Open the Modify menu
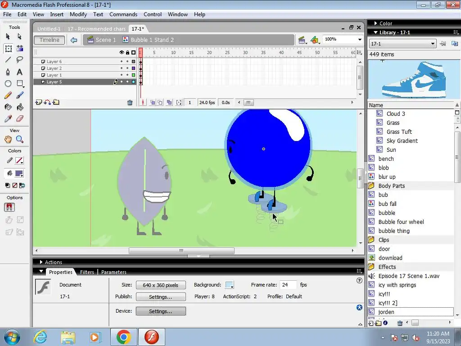Image resolution: width=461 pixels, height=346 pixels. (x=78, y=14)
